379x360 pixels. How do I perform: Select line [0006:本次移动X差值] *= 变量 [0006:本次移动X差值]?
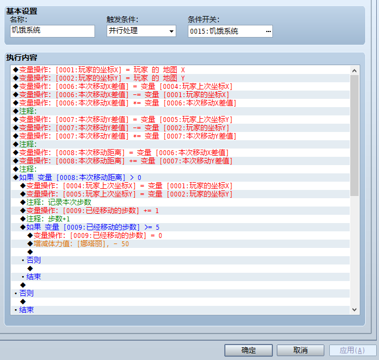pos(180,103)
